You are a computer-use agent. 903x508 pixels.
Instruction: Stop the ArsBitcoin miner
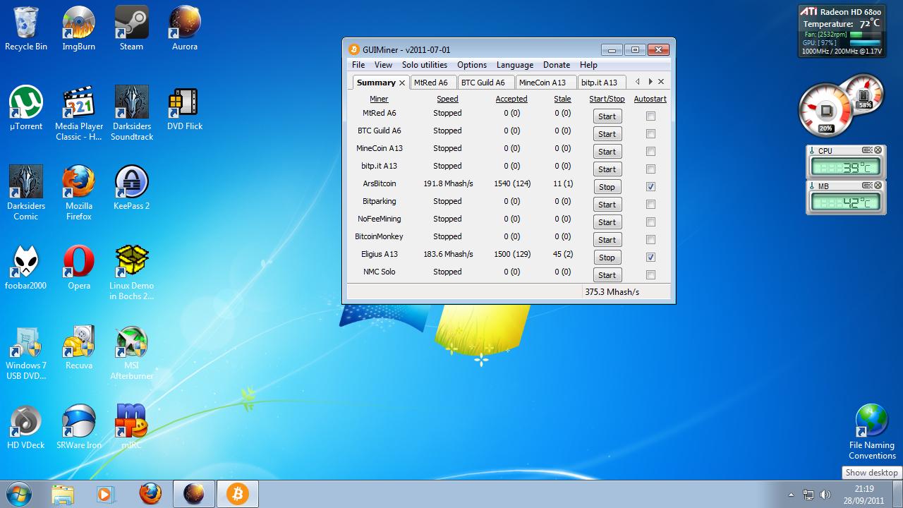tap(607, 187)
